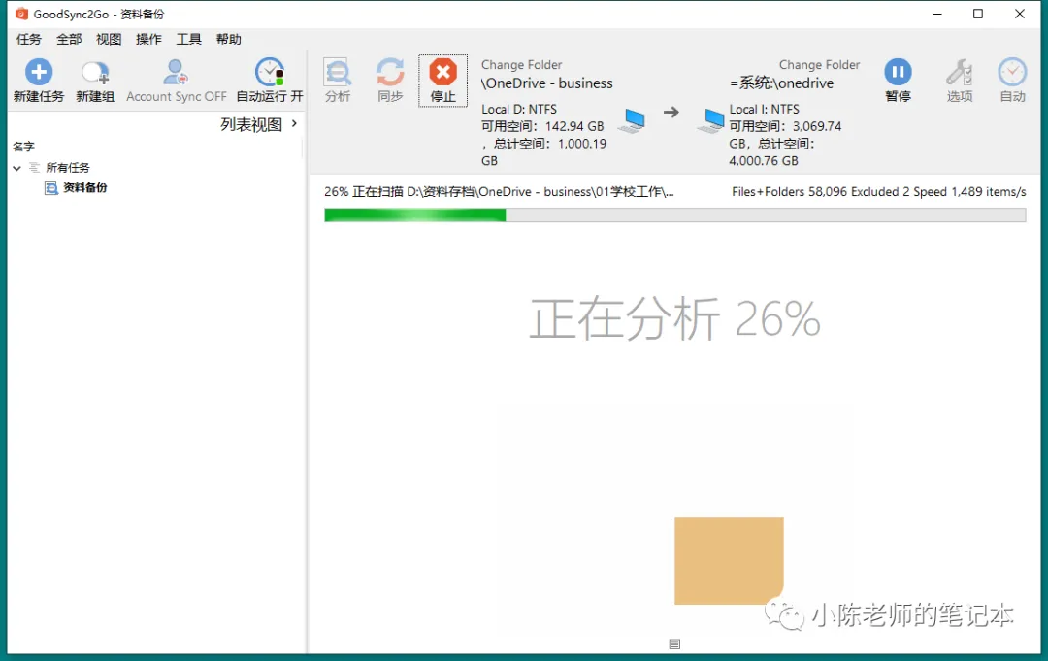Viewport: 1048px width, 661px height.
Task: Close the GoodSync2Go window
Action: click(1019, 14)
